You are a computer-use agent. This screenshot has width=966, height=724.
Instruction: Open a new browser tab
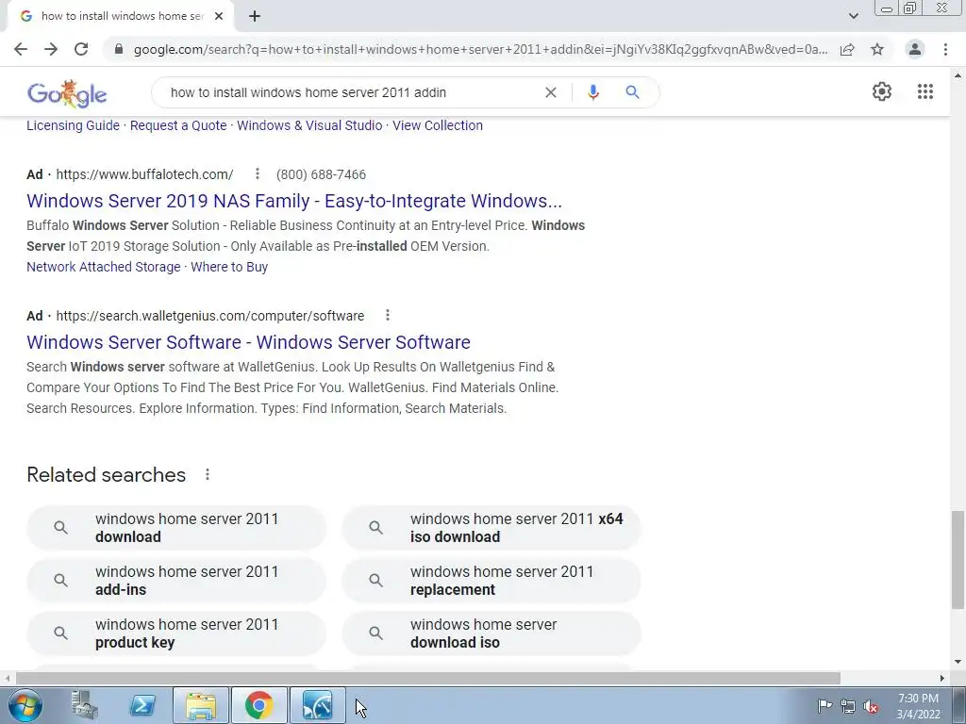click(255, 17)
